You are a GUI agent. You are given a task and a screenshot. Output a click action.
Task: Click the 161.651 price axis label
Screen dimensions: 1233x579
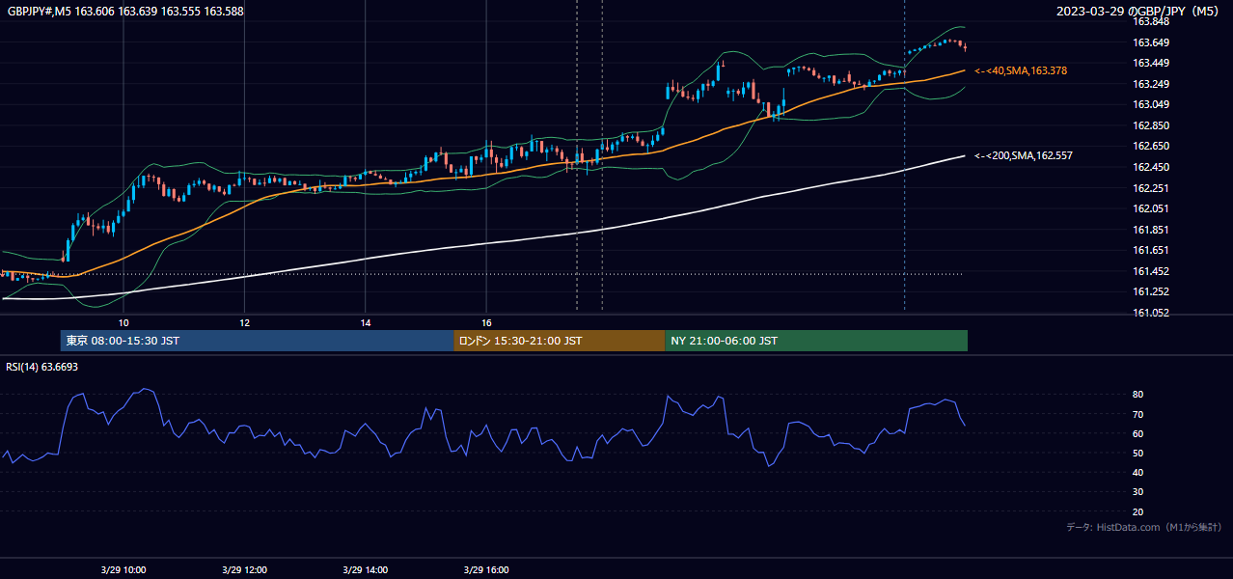tap(1151, 250)
